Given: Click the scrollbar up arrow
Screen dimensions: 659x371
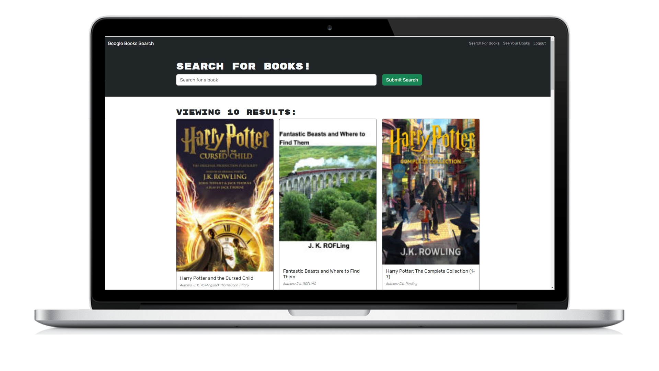Looking at the screenshot, I should [553, 39].
